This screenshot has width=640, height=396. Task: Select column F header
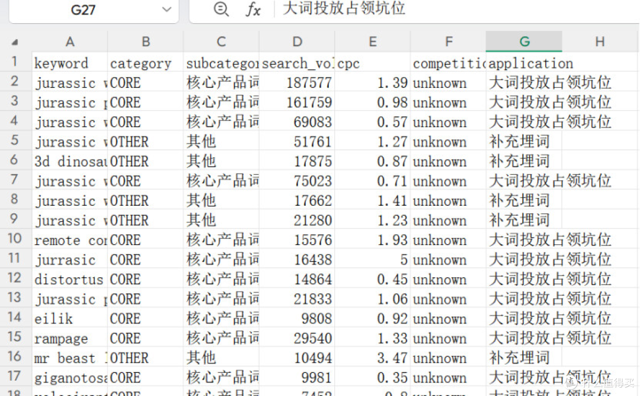(x=449, y=41)
